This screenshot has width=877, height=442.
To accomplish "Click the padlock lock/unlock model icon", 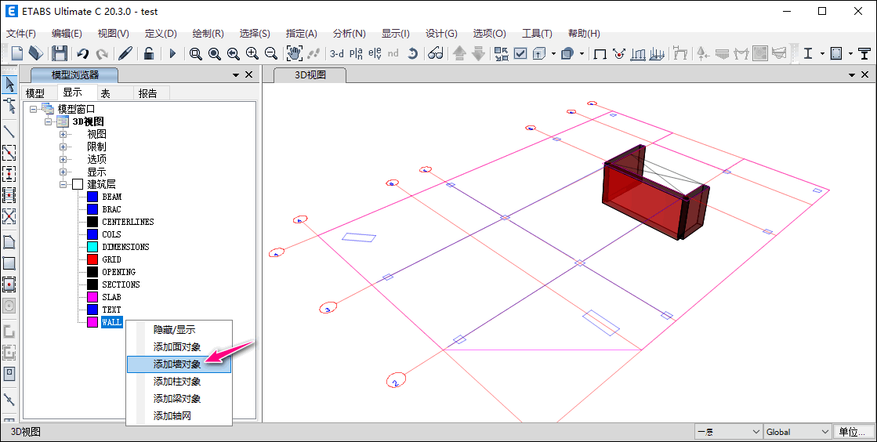I will (148, 53).
